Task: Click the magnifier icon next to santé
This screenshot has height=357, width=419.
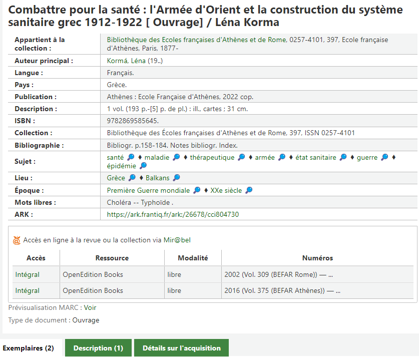Action: [x=131, y=157]
